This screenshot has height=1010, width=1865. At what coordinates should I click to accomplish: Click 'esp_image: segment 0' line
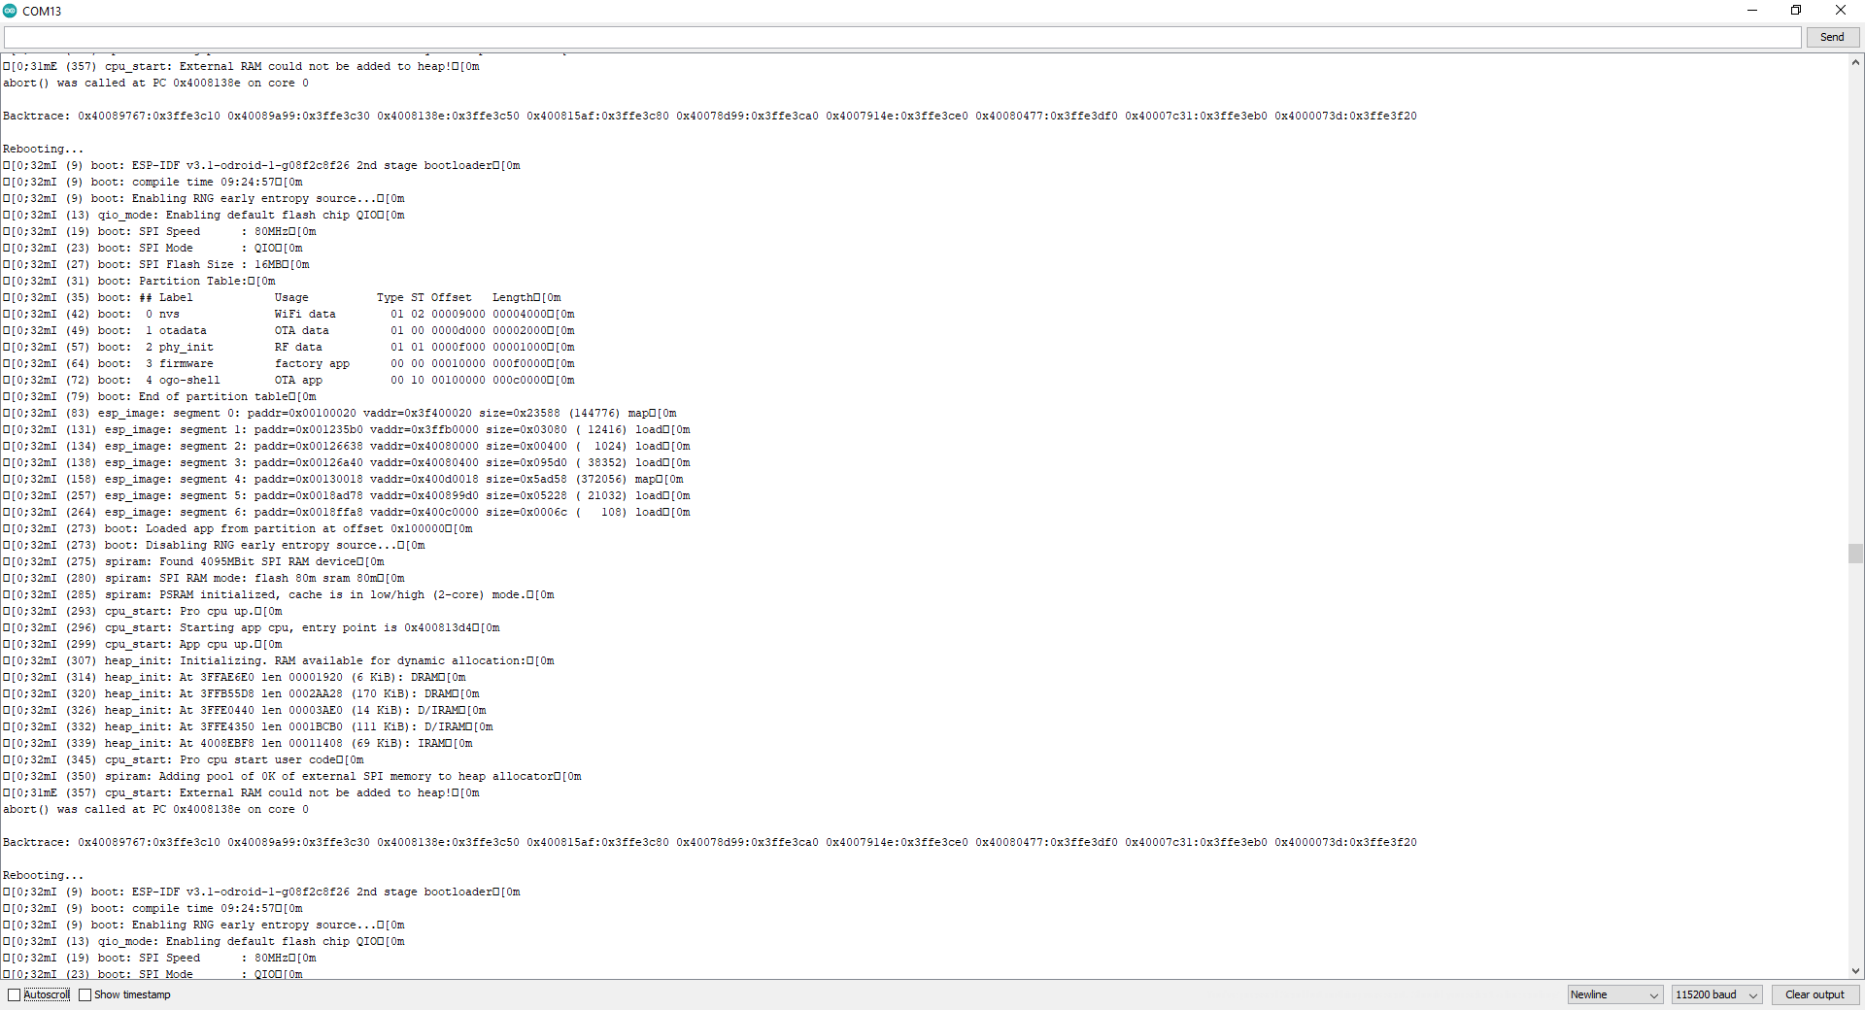[x=340, y=413]
